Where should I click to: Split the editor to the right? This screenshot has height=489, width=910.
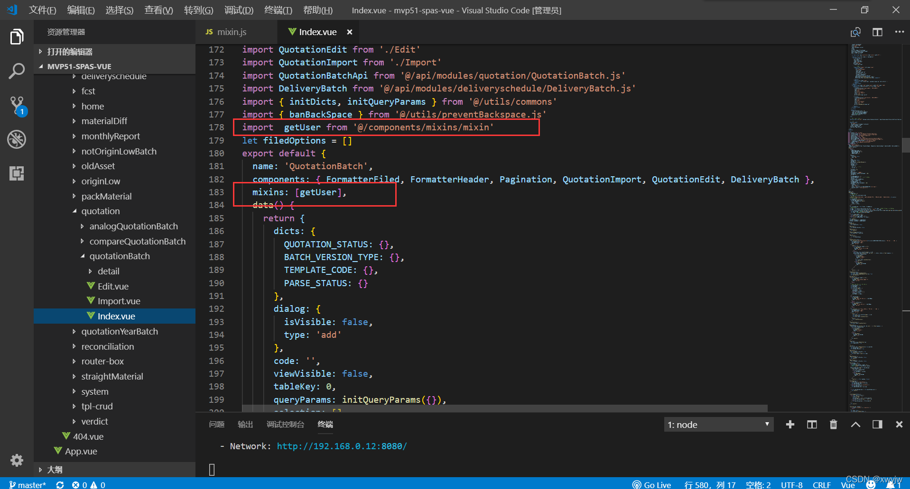[x=877, y=32]
